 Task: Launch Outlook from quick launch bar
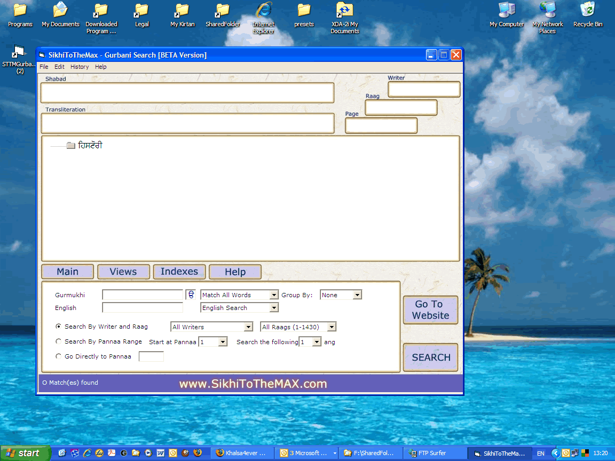172,453
